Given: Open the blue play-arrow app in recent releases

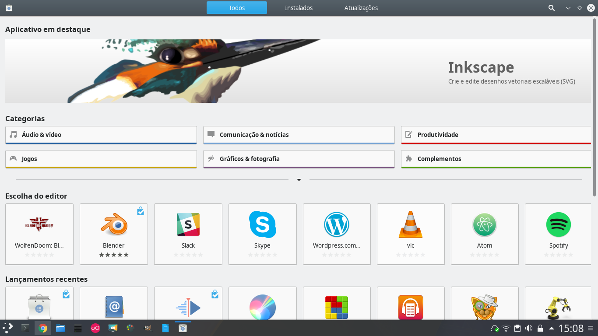Looking at the screenshot, I should (188, 303).
